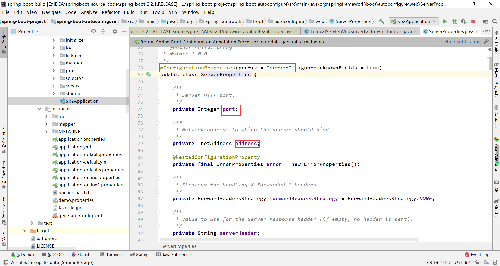This screenshot has height=266, width=500.
Task: Open the Maven Projects tool window
Action: point(496,80)
